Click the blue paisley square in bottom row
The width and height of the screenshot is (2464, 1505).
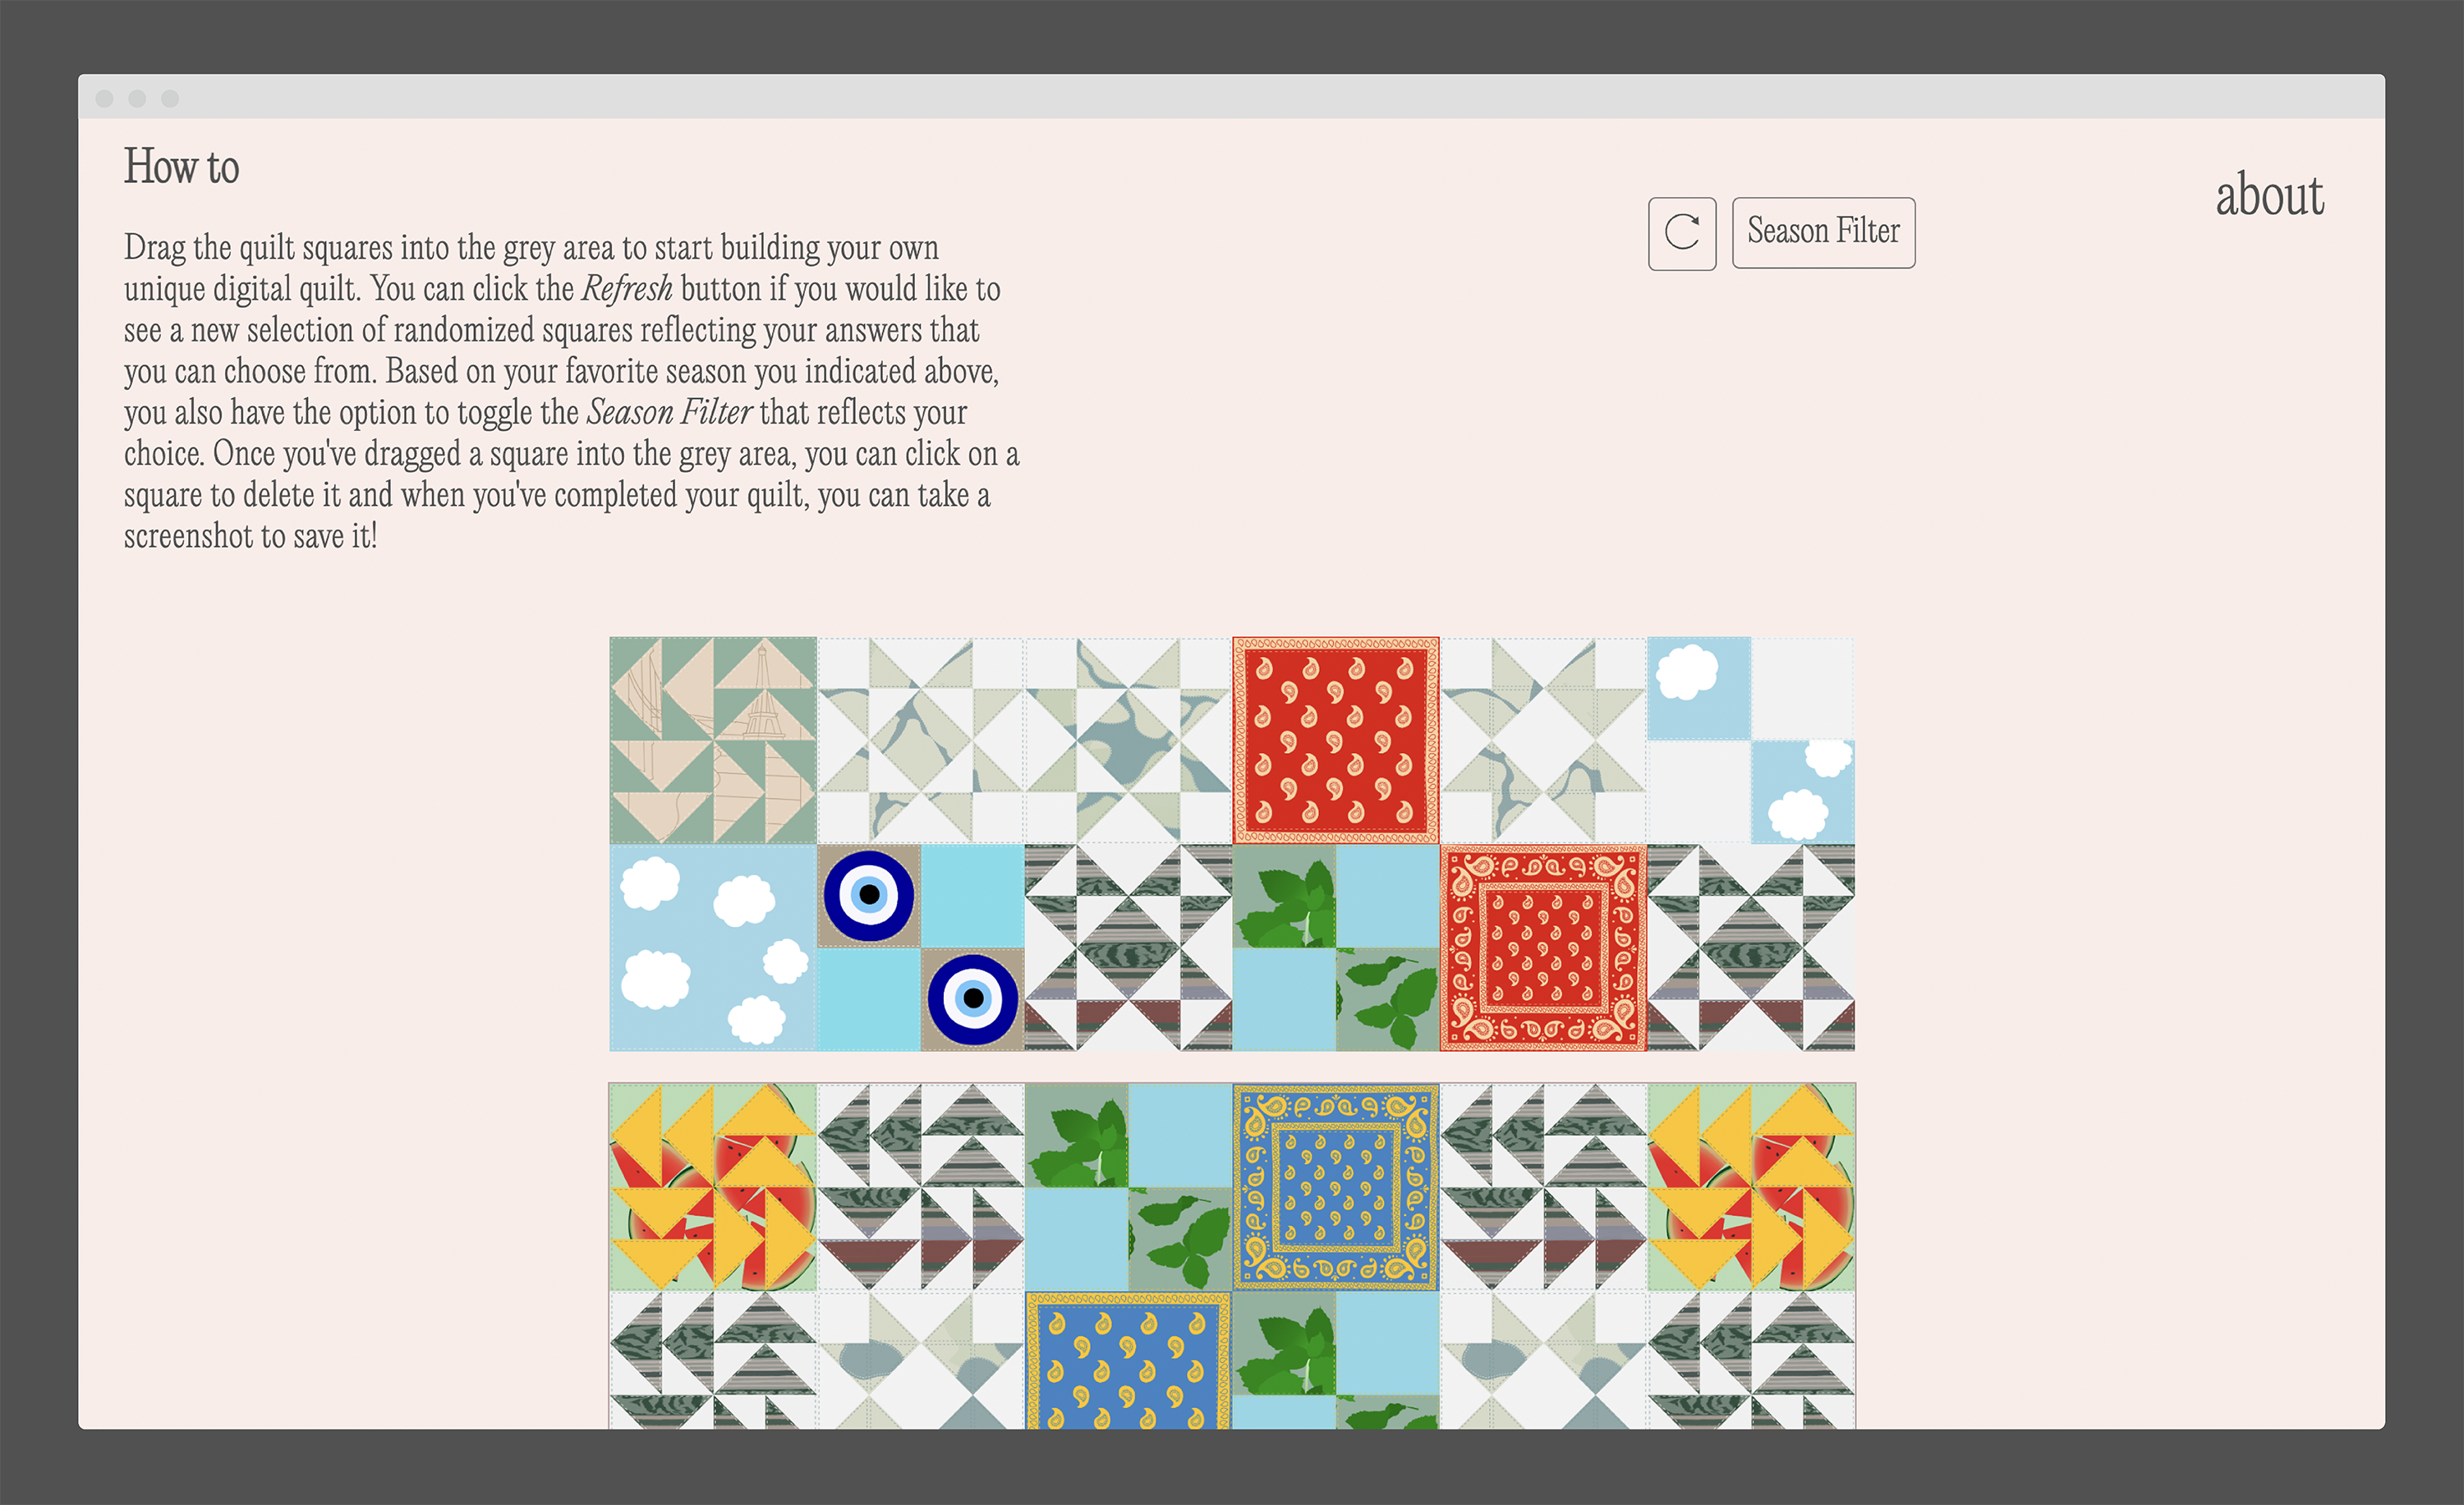pos(1128,1360)
